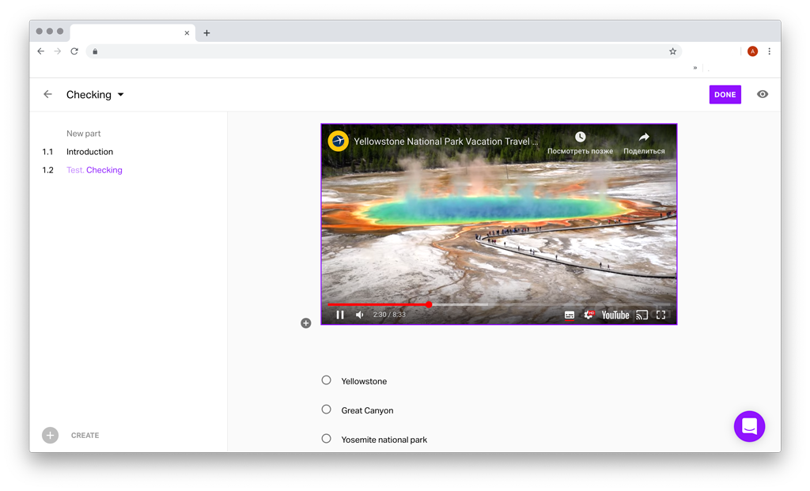
Task: Click the cast to TV icon
Action: 642,315
